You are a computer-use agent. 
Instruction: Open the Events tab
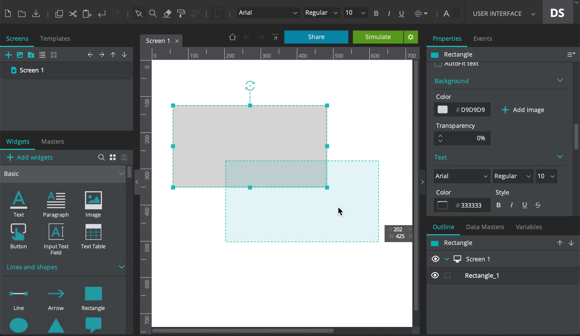click(483, 38)
